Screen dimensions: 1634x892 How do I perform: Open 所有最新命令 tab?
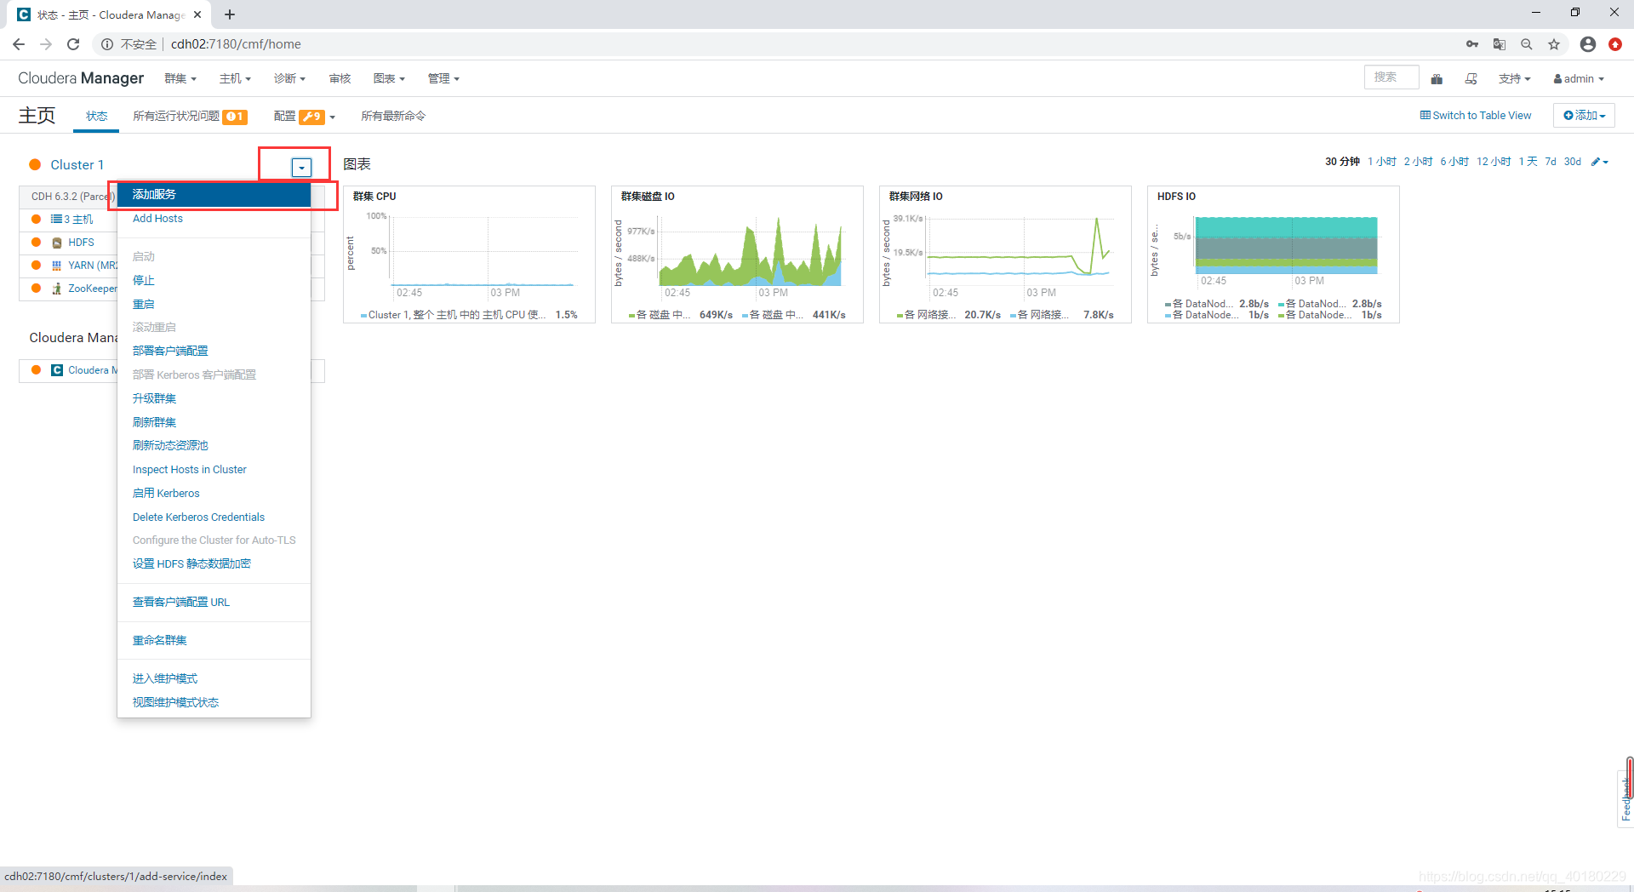(392, 117)
